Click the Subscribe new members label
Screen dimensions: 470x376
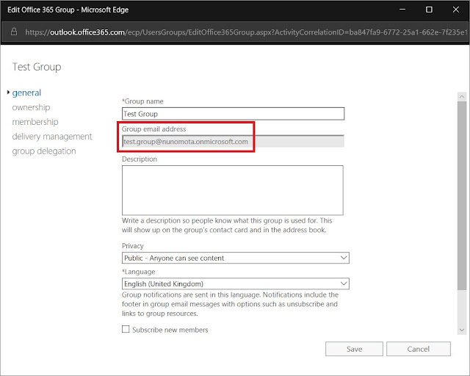click(170, 330)
